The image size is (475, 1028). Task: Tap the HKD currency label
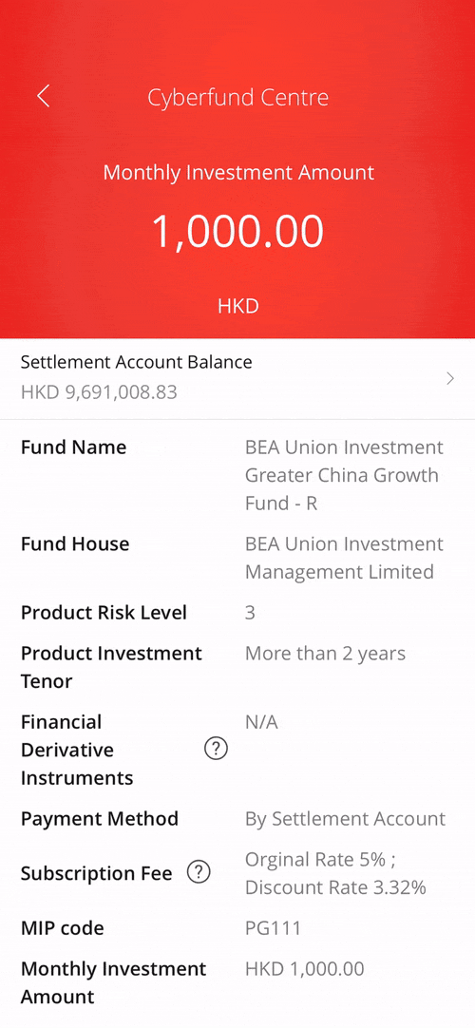(237, 306)
